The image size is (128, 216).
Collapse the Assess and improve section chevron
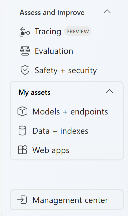click(107, 12)
